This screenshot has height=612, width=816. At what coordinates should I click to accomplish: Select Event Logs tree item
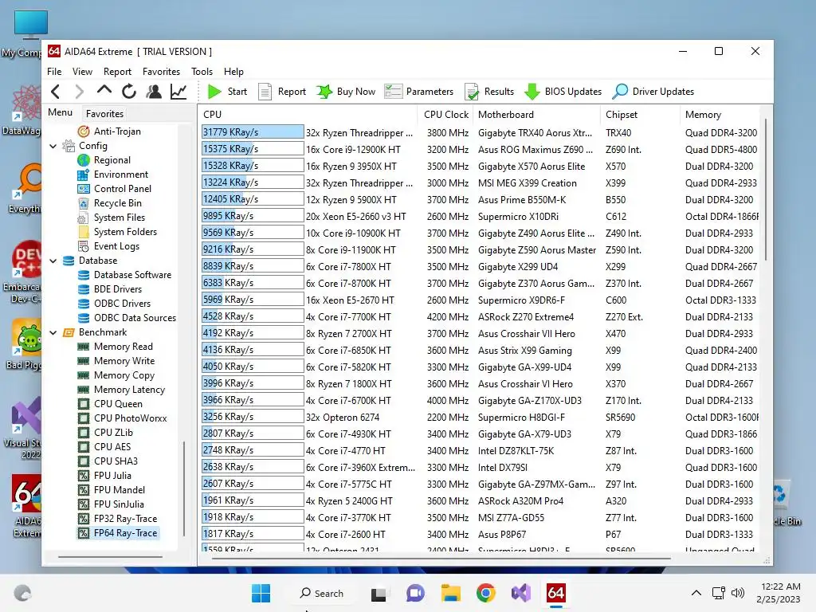[x=108, y=246]
